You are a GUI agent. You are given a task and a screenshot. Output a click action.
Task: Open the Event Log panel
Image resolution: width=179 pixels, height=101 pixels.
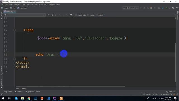pos(171,92)
